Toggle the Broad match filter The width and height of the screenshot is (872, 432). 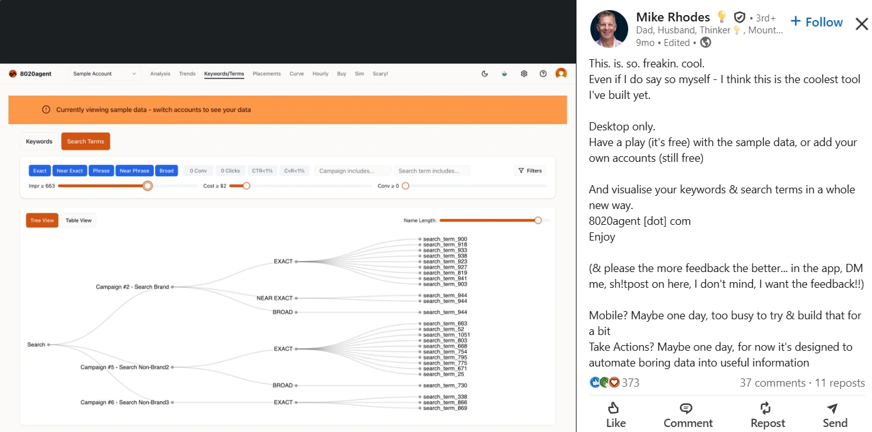(x=166, y=171)
